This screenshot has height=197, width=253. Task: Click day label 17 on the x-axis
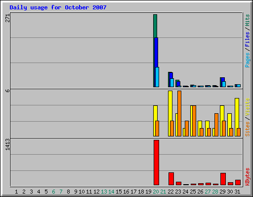133,192
